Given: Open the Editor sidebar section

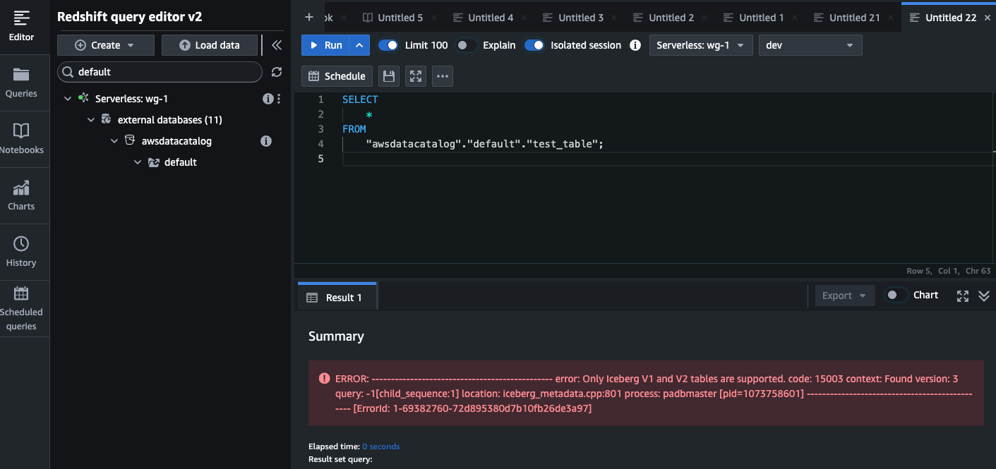Looking at the screenshot, I should (21, 26).
